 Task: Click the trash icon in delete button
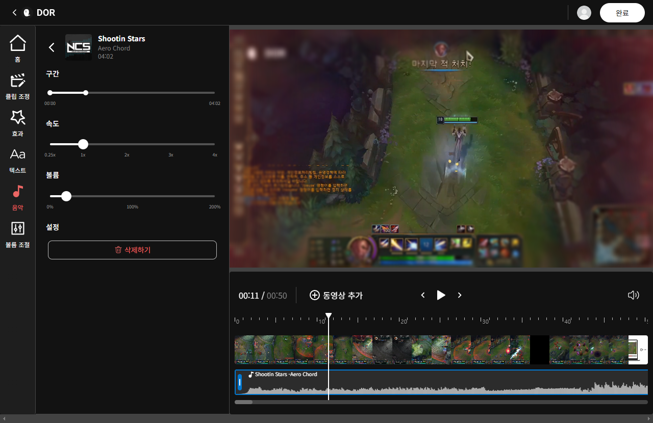118,250
